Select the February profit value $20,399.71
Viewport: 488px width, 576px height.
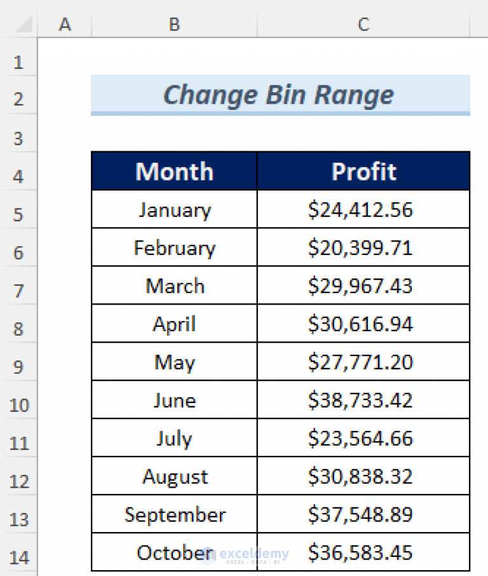363,247
